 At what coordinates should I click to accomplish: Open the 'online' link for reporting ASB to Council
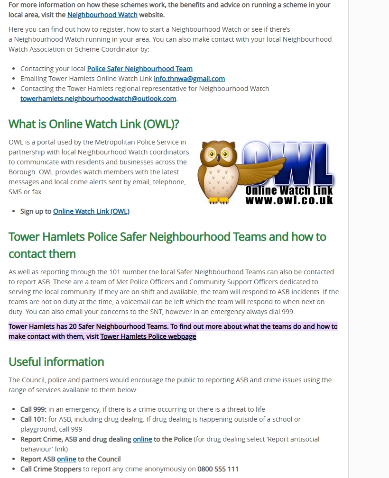(x=66, y=459)
